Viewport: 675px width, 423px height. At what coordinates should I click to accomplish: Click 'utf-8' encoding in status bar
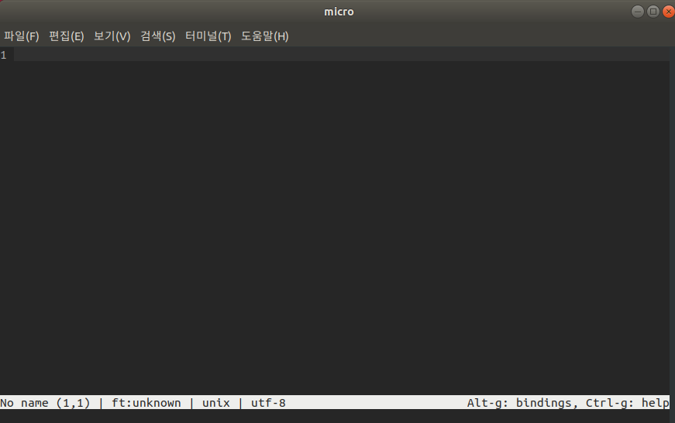(268, 403)
